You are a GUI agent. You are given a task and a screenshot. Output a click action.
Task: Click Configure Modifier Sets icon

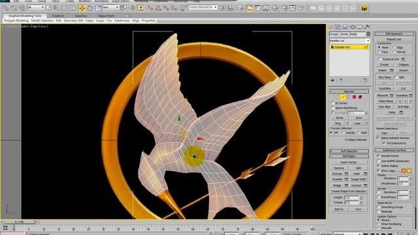click(x=365, y=80)
